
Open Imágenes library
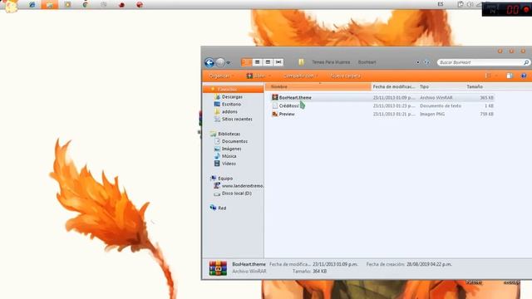(x=231, y=149)
